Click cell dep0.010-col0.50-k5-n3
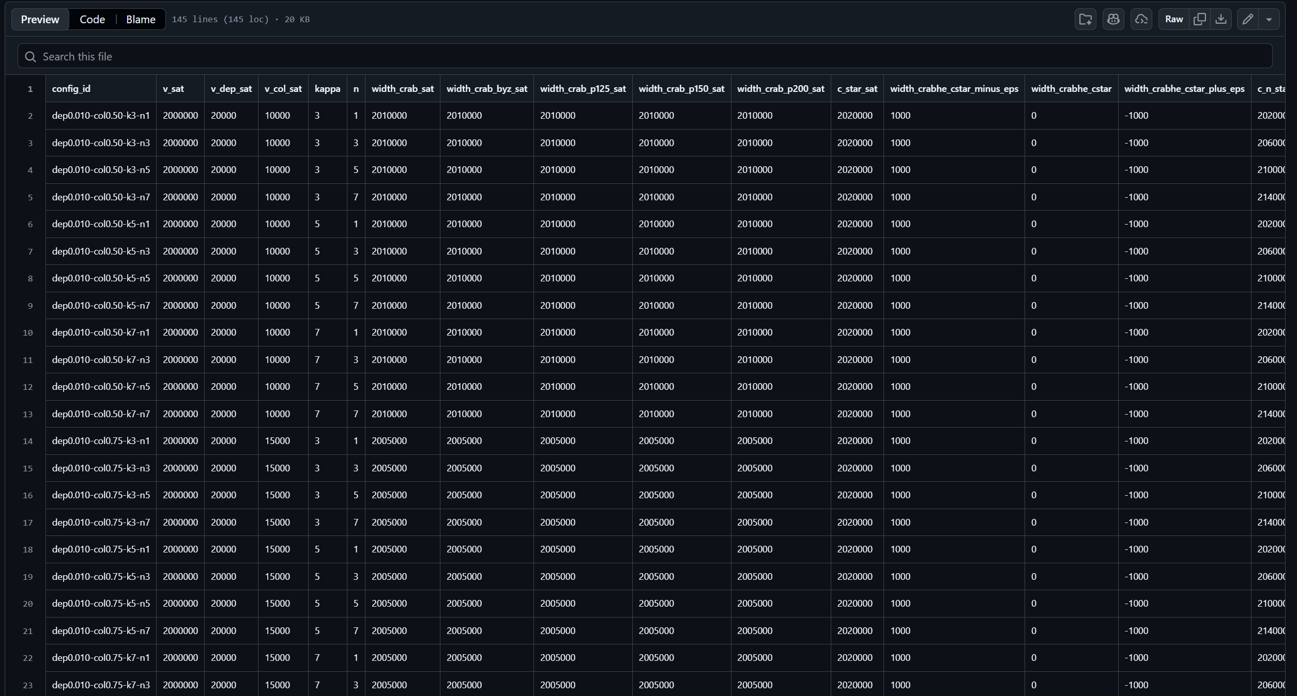This screenshot has width=1297, height=696. (x=101, y=251)
